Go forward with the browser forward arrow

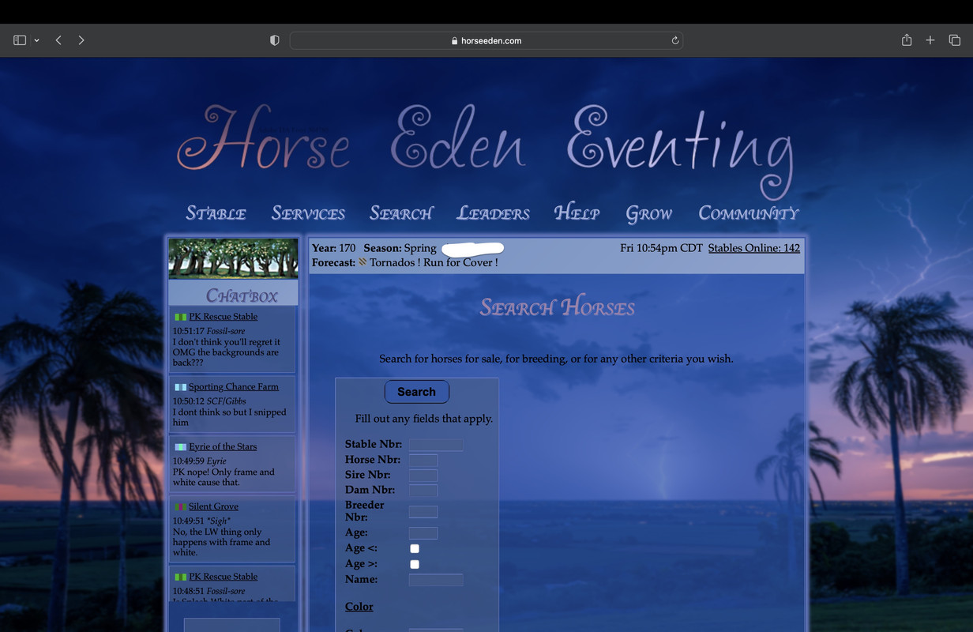(81, 40)
